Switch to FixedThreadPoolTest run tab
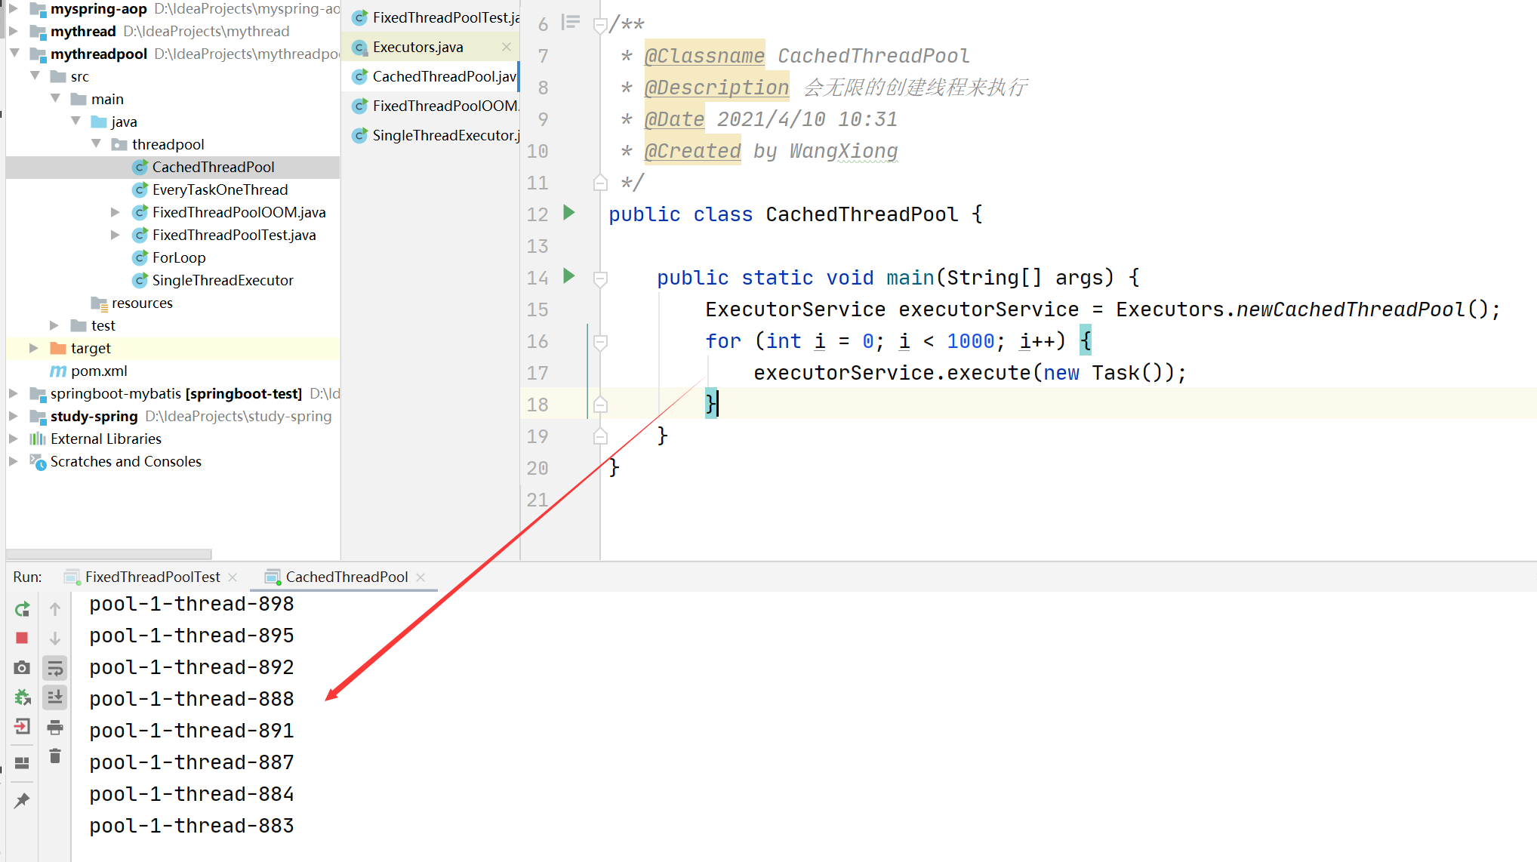The width and height of the screenshot is (1537, 862). click(152, 577)
